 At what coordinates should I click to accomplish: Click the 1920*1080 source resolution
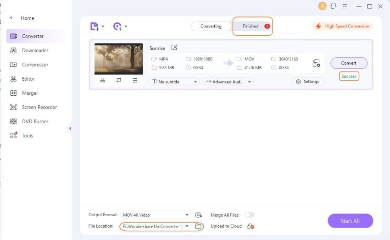click(x=203, y=59)
